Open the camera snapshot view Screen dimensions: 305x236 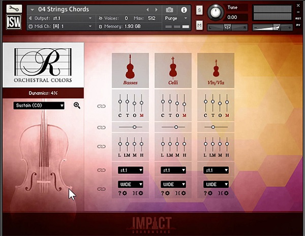(169, 10)
